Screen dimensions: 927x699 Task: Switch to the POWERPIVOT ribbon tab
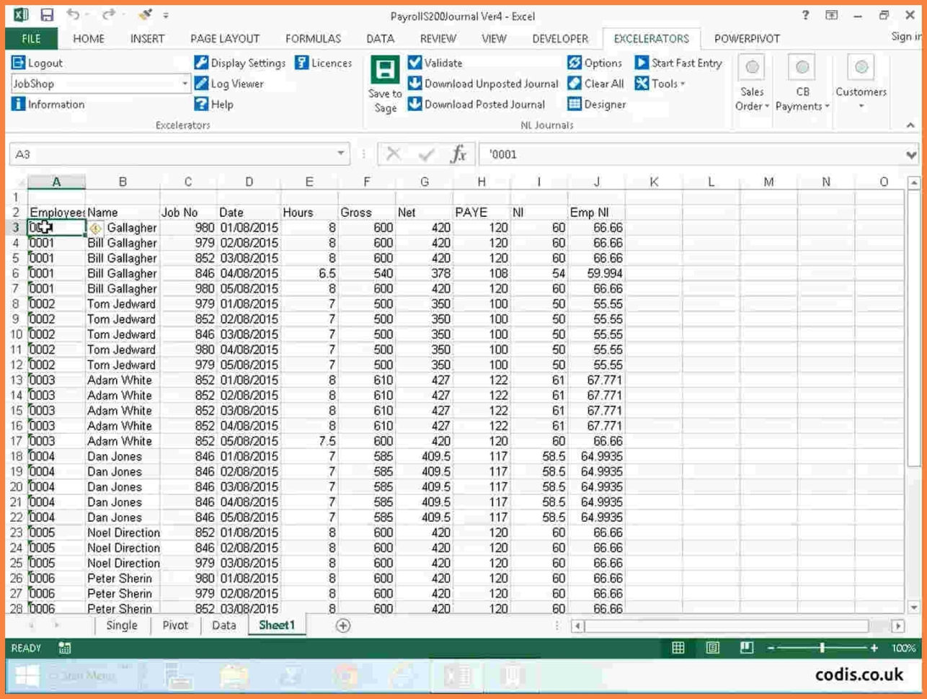point(747,38)
